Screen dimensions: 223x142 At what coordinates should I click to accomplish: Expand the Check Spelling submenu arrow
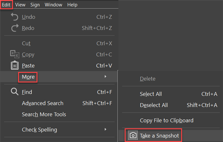[x=105, y=129]
